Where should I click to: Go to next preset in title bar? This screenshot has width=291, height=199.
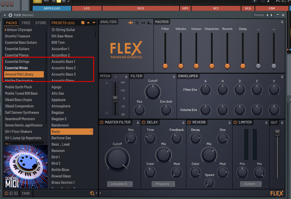[x=271, y=15]
